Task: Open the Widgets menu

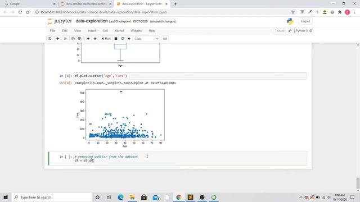Action: 136,31
